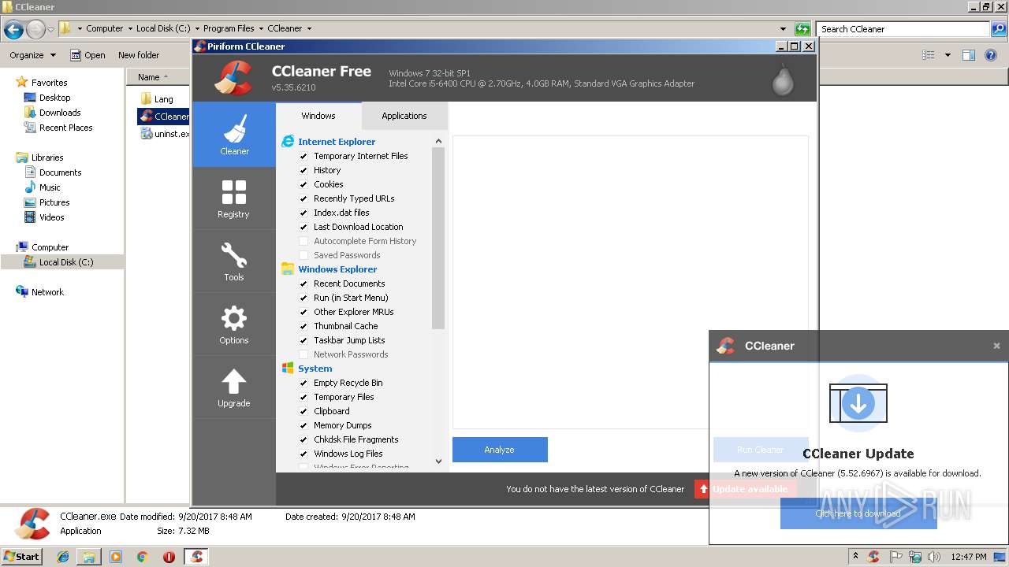Uncheck Temporary Internet Files
Screen dimensions: 1009x567
click(303, 156)
